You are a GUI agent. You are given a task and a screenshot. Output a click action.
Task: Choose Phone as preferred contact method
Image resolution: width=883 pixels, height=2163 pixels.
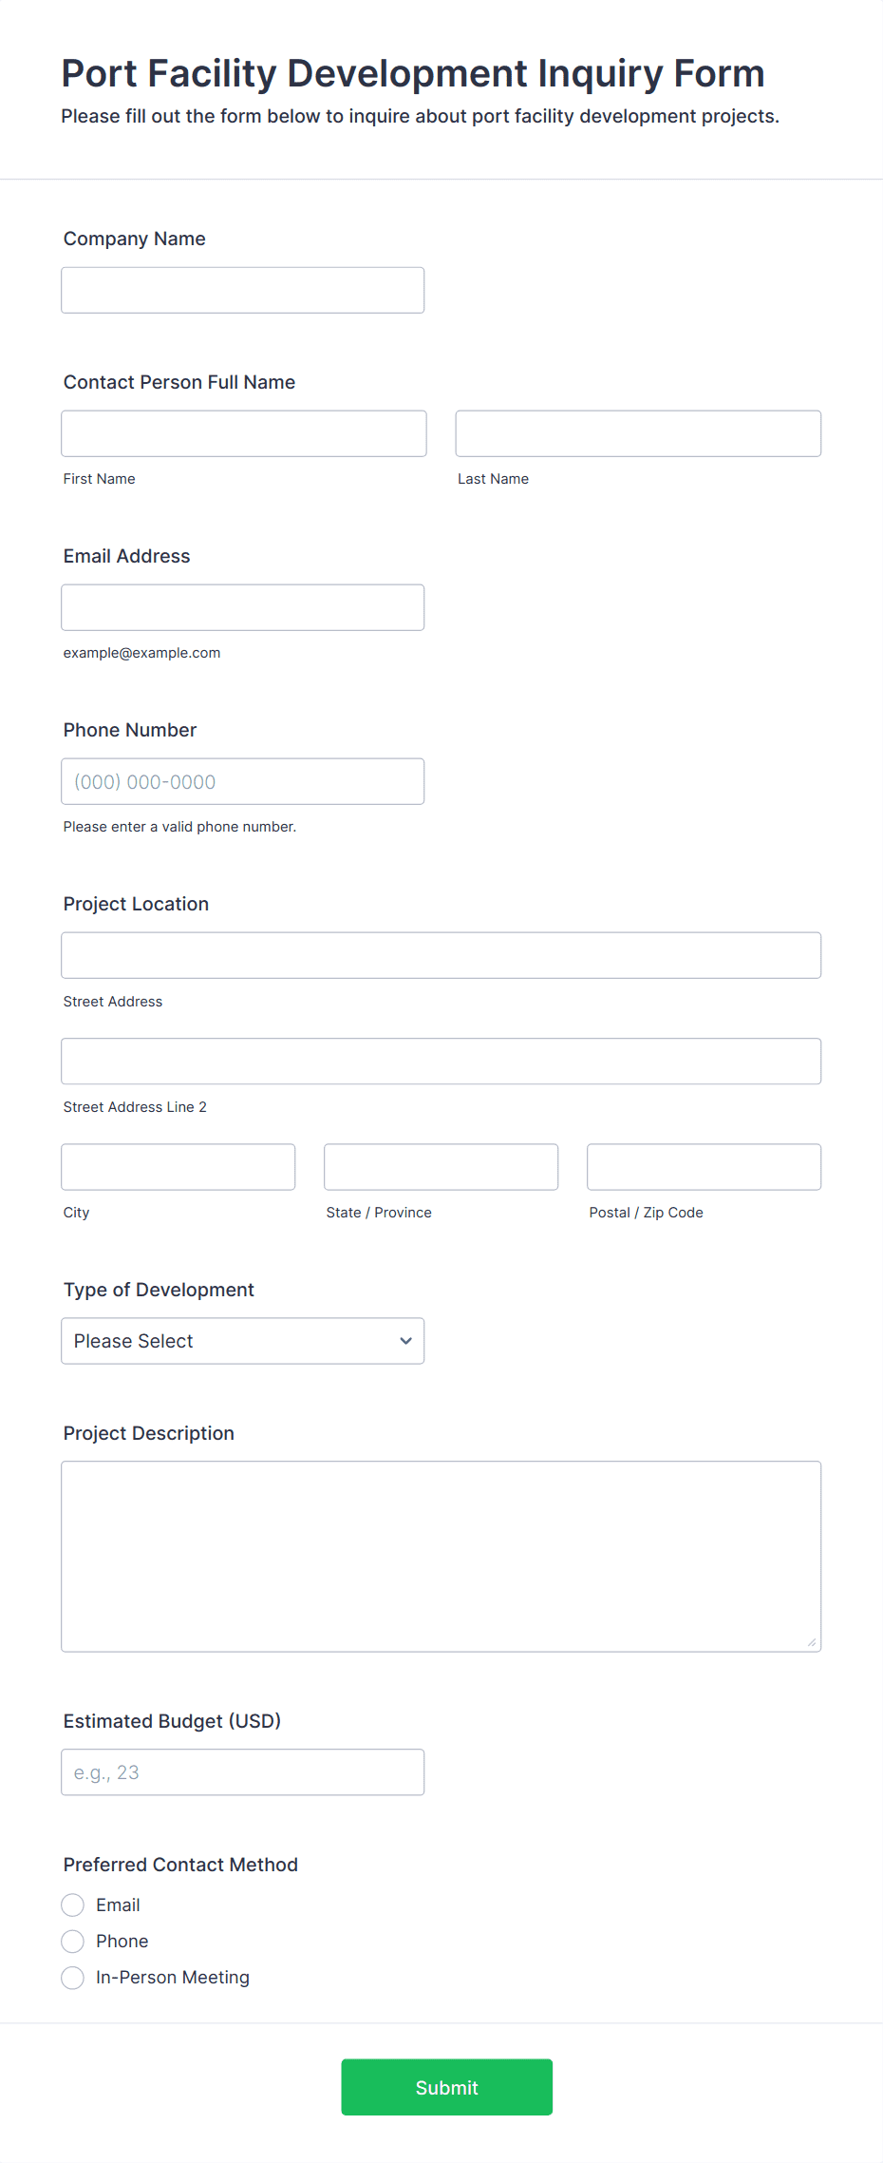click(73, 1941)
